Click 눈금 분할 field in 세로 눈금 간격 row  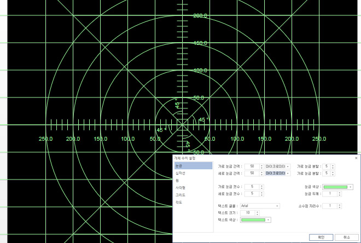(327, 173)
